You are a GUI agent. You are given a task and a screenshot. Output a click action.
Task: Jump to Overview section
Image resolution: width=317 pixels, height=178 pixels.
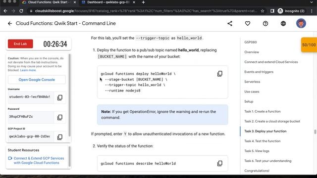coord(252,52)
